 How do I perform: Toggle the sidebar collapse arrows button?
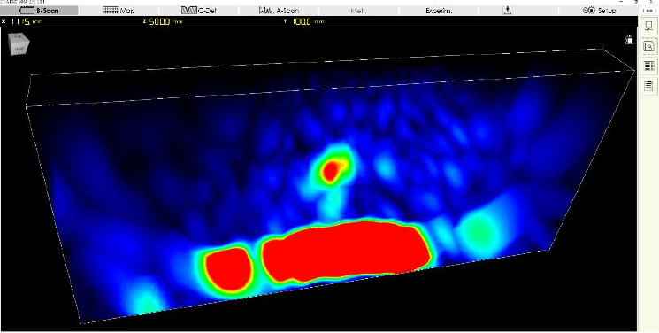(x=648, y=10)
